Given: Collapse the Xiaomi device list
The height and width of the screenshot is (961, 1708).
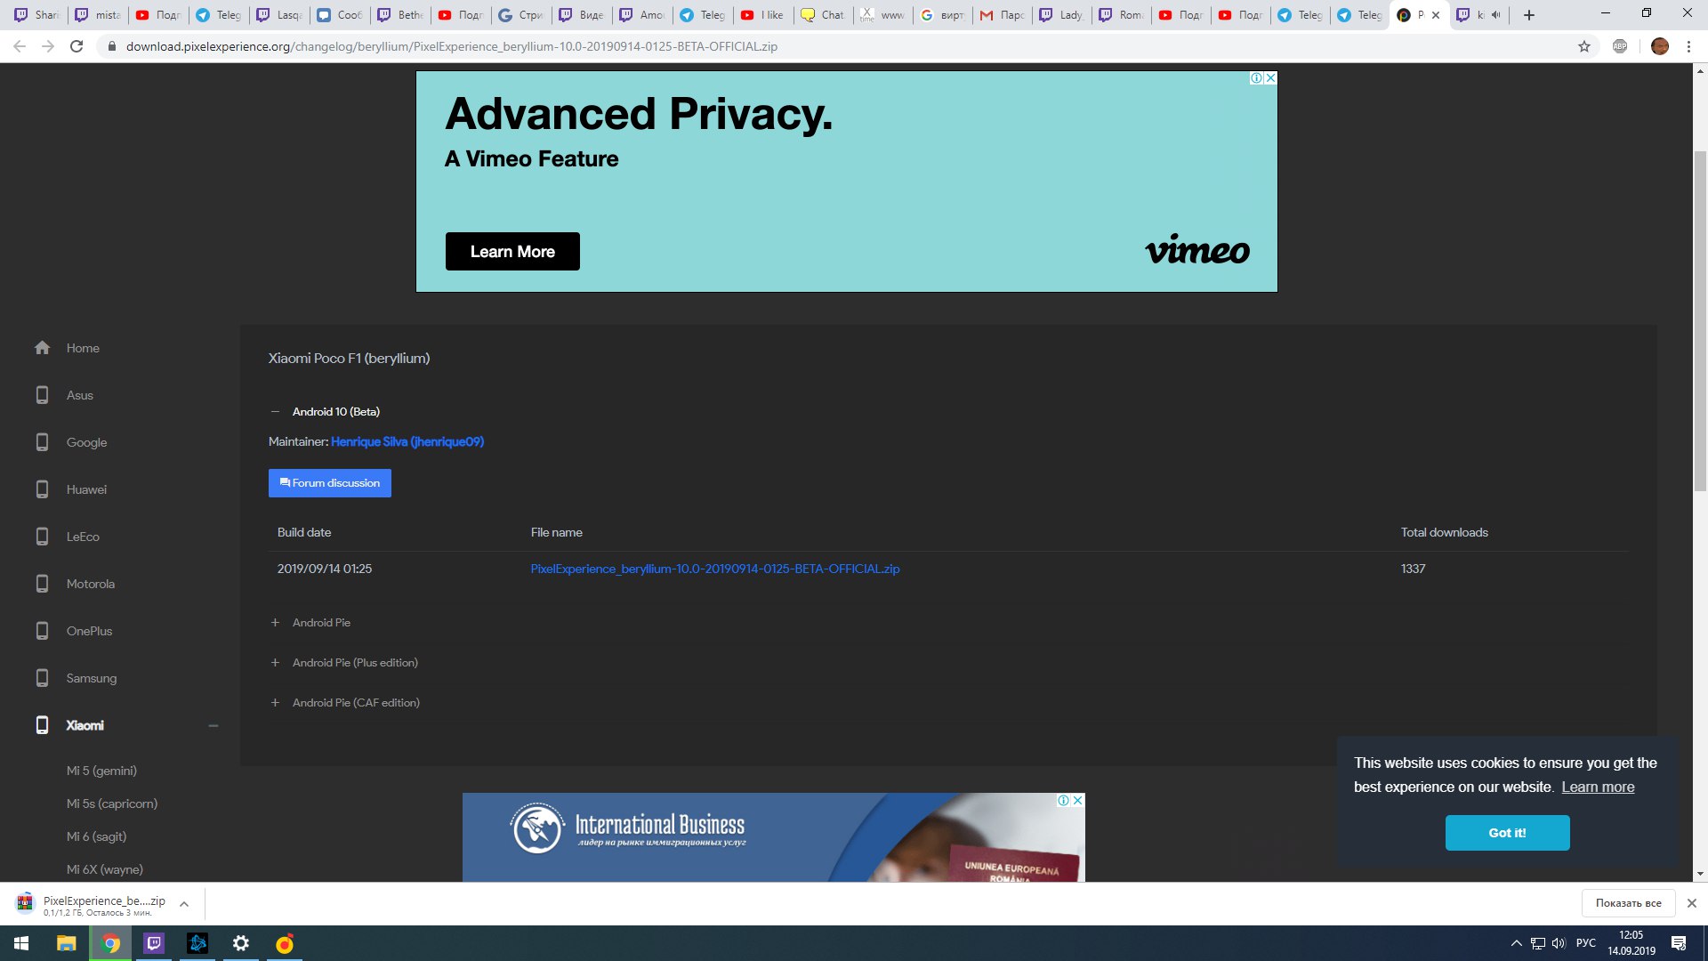Looking at the screenshot, I should point(213,726).
